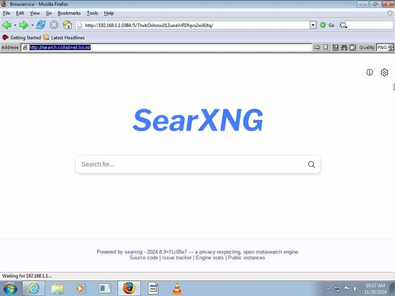The width and height of the screenshot is (395, 296).
Task: Open the View menu
Action: 35,13
